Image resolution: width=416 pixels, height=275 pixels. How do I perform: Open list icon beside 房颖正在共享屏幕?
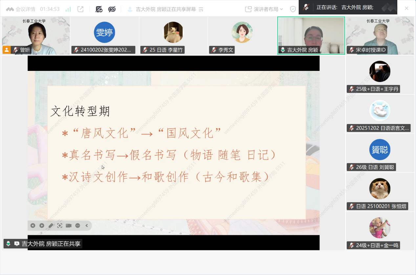coord(201,9)
